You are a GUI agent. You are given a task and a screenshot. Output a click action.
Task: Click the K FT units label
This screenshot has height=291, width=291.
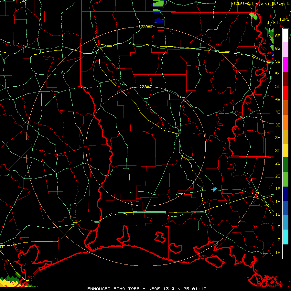(x=273, y=22)
